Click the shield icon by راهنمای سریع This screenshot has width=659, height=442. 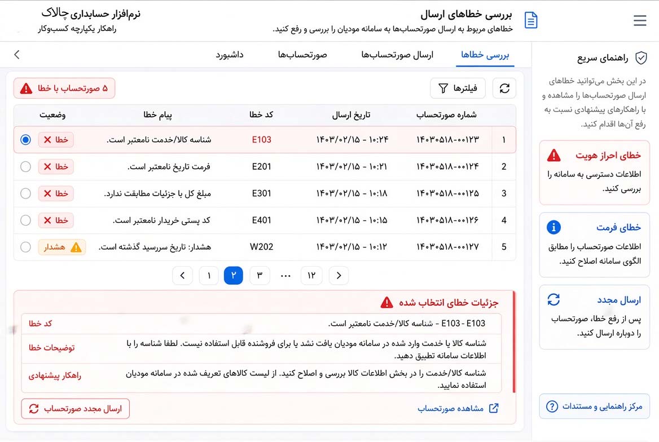[x=640, y=58]
